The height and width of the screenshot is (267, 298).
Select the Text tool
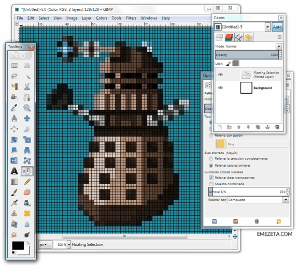pos(15,171)
